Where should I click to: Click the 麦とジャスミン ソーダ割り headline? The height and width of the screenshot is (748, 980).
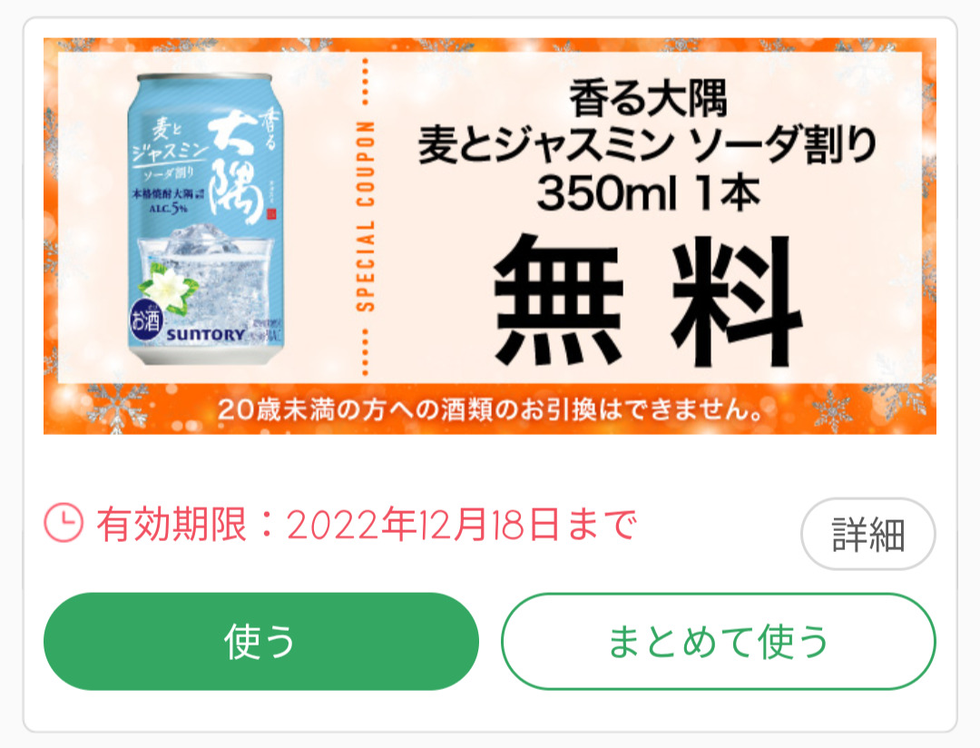coord(648,145)
